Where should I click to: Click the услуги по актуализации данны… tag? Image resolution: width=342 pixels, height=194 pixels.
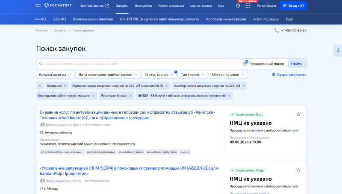(62, 152)
